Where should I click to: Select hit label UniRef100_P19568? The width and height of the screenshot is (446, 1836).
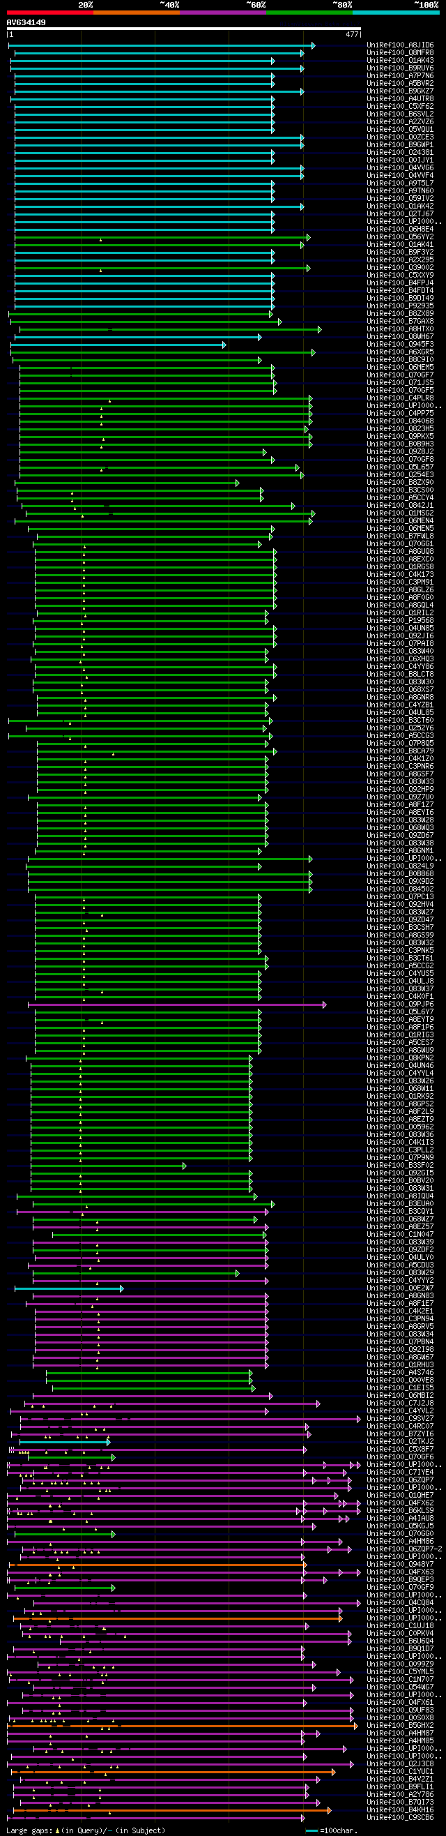[x=400, y=621]
